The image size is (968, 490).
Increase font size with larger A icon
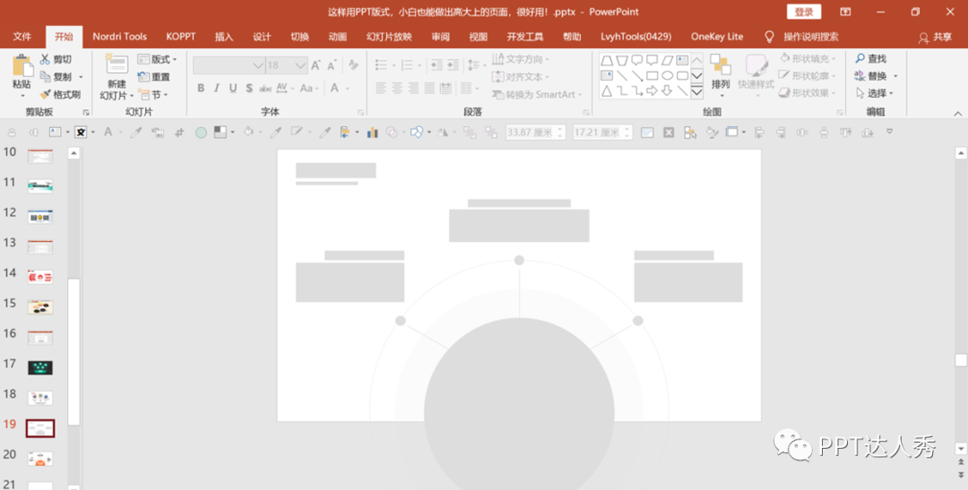(315, 64)
